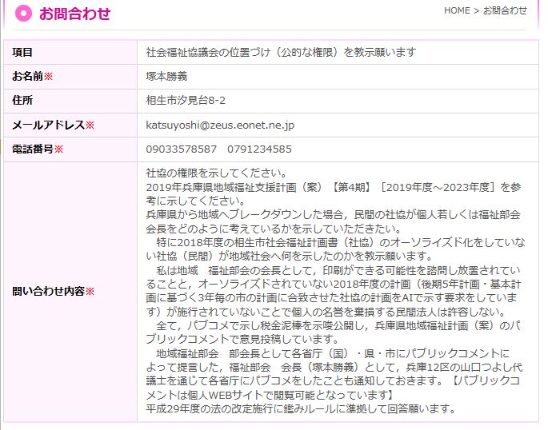
Task: Click the phone number 0791234585
Action: (x=259, y=149)
